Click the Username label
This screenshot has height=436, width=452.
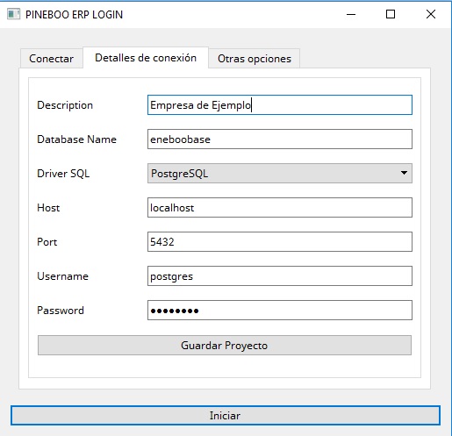click(x=62, y=276)
